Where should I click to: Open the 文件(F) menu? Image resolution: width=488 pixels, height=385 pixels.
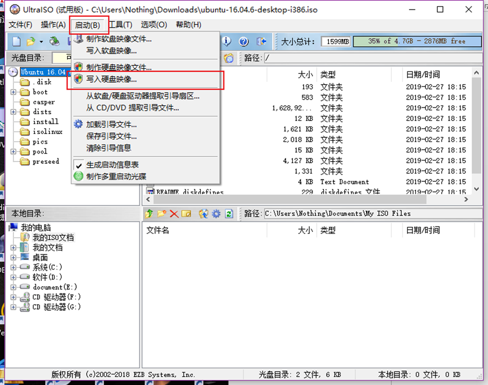coord(20,25)
